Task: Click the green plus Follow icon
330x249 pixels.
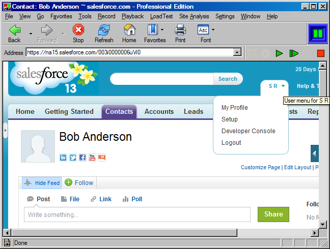Action: point(68,182)
